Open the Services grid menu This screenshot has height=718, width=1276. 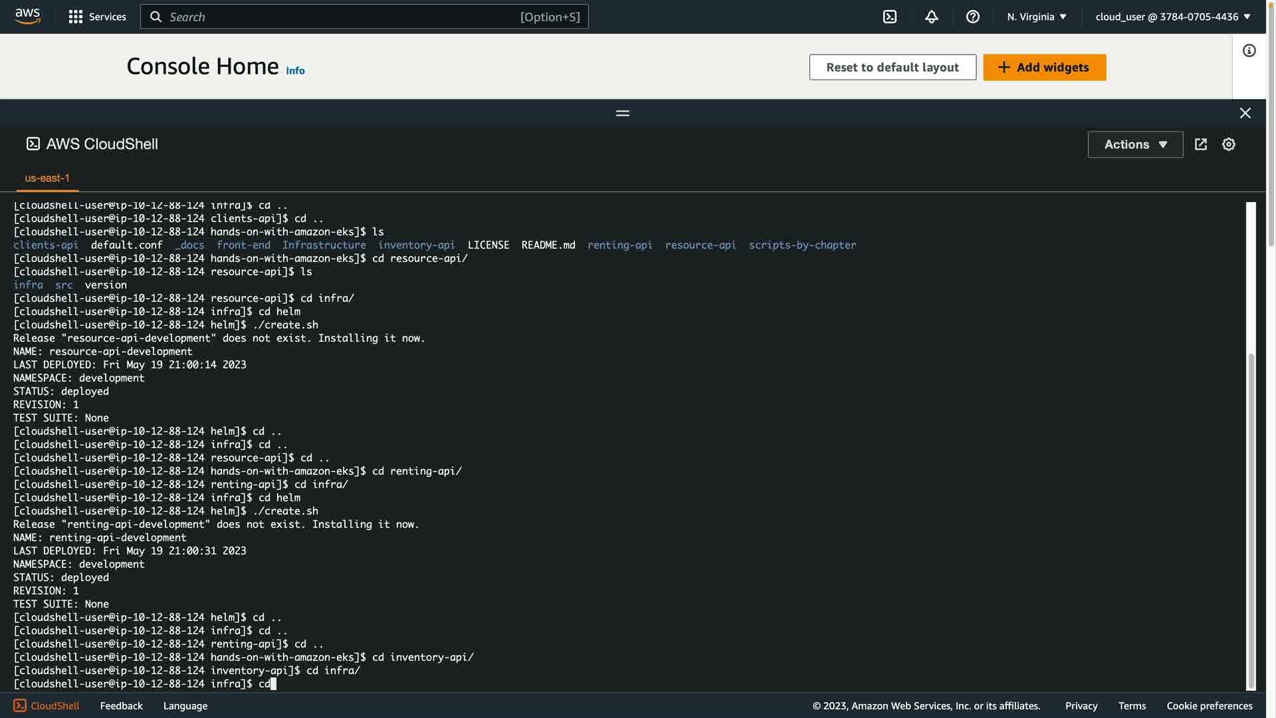(x=97, y=17)
